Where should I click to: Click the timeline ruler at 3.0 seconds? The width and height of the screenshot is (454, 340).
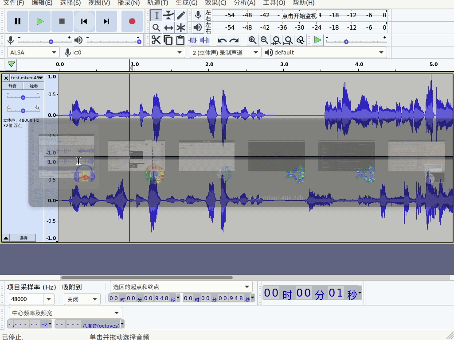tap(284, 65)
